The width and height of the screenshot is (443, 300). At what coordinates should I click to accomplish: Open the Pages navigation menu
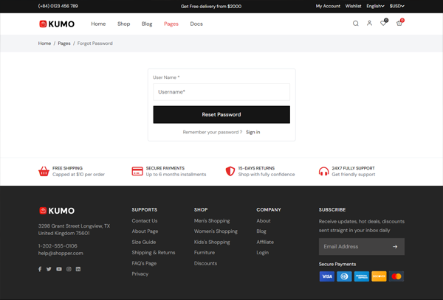[171, 24]
